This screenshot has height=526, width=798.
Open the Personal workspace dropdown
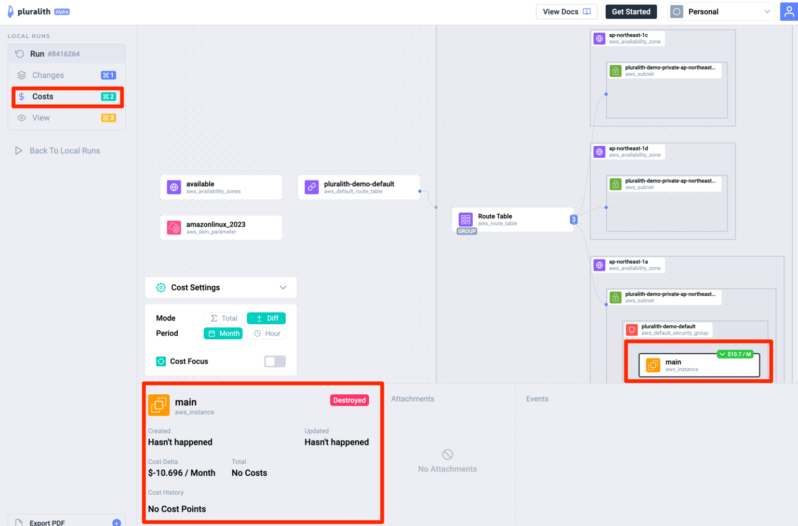point(721,11)
